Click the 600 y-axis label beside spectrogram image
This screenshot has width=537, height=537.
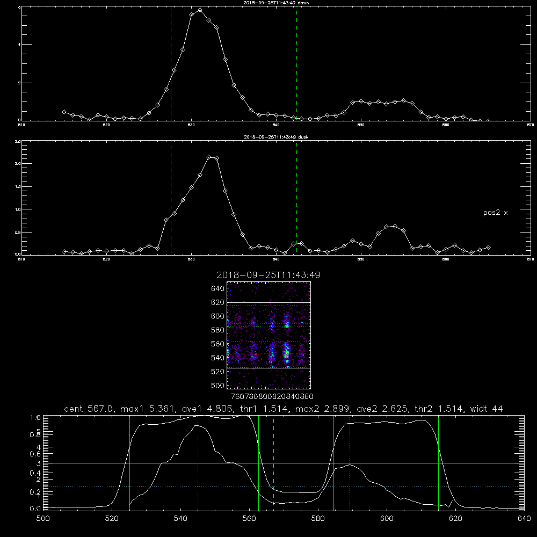218,316
